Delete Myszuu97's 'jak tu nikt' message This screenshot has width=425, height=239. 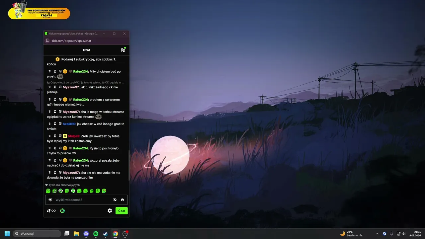click(x=49, y=87)
